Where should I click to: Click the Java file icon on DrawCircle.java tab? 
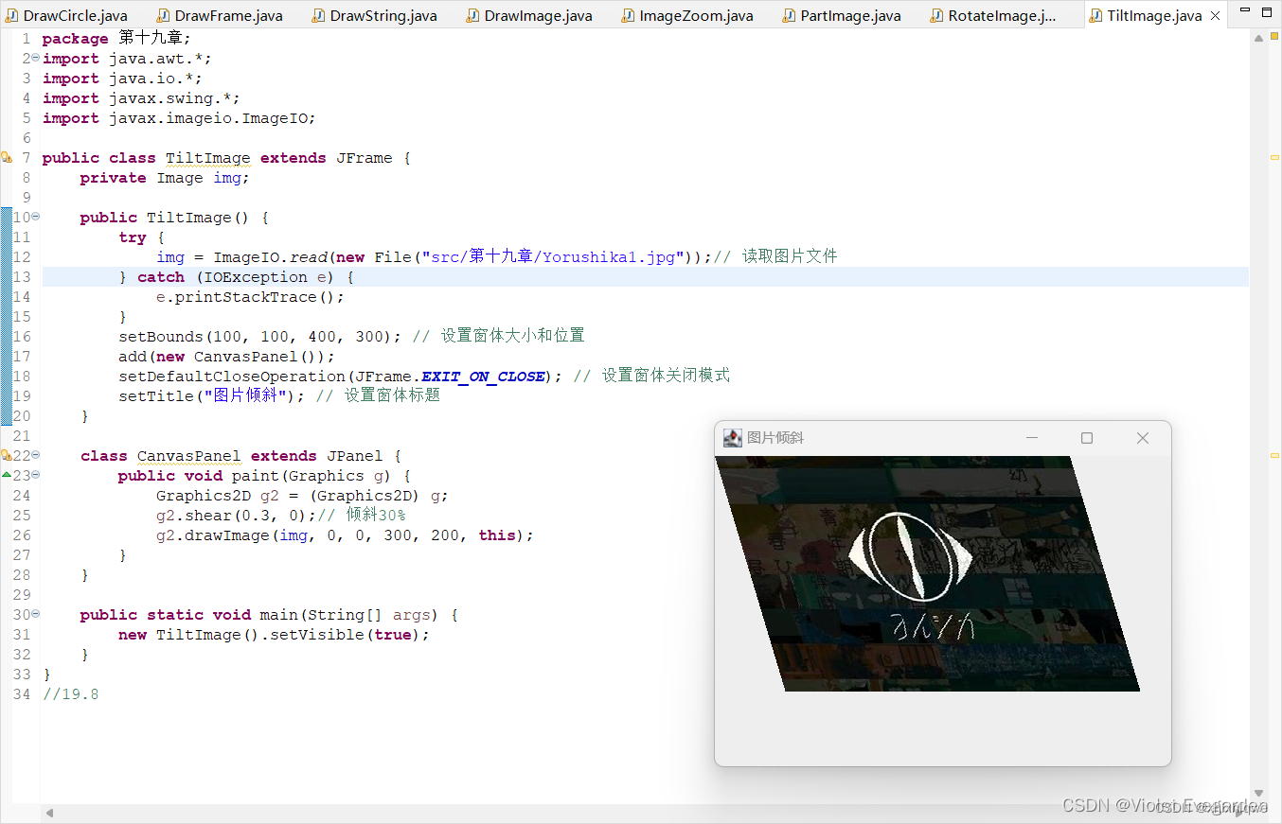pyautogui.click(x=10, y=15)
